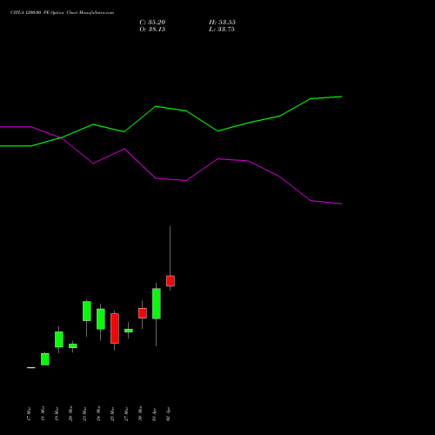This screenshot has height=435, width=435.
Task: Select the 20 Mar date label
Action: [70, 413]
